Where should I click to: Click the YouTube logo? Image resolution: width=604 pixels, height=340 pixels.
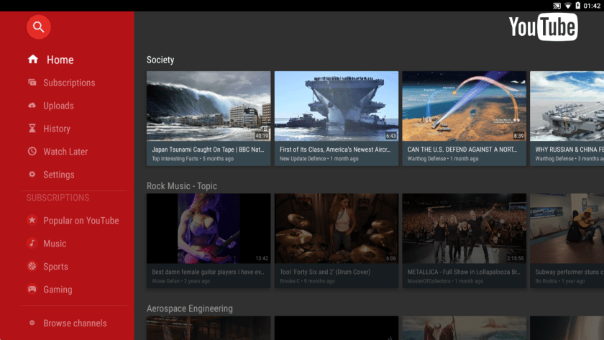(543, 27)
